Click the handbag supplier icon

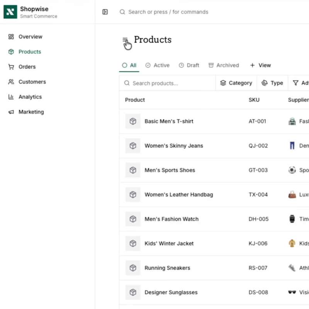tap(292, 195)
